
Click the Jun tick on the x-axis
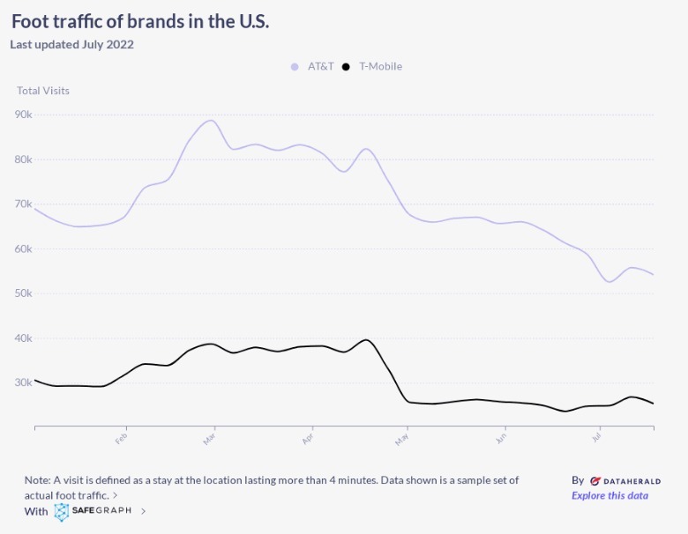click(x=502, y=436)
